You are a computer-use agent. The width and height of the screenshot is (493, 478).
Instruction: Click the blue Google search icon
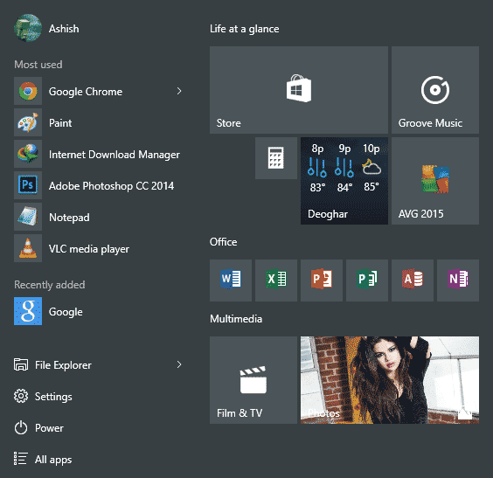coord(28,311)
